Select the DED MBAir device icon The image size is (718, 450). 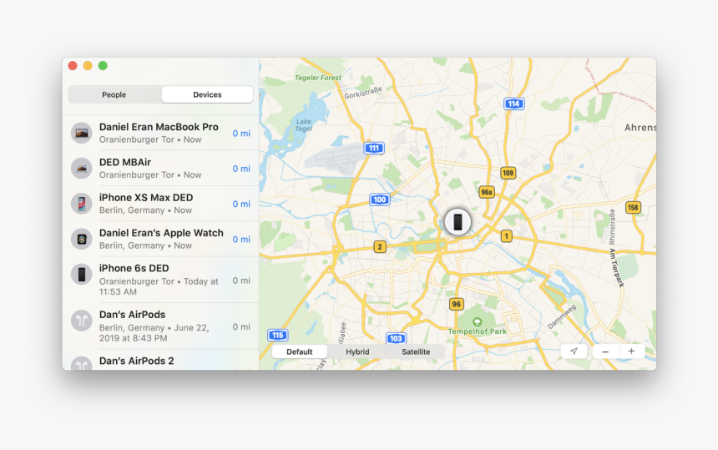(81, 169)
